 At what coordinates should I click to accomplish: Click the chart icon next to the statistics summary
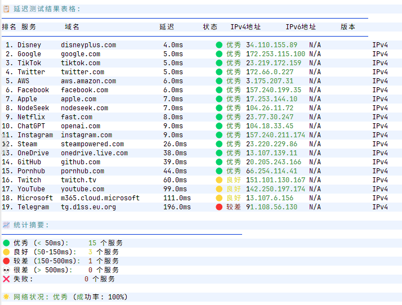[x=6, y=225]
